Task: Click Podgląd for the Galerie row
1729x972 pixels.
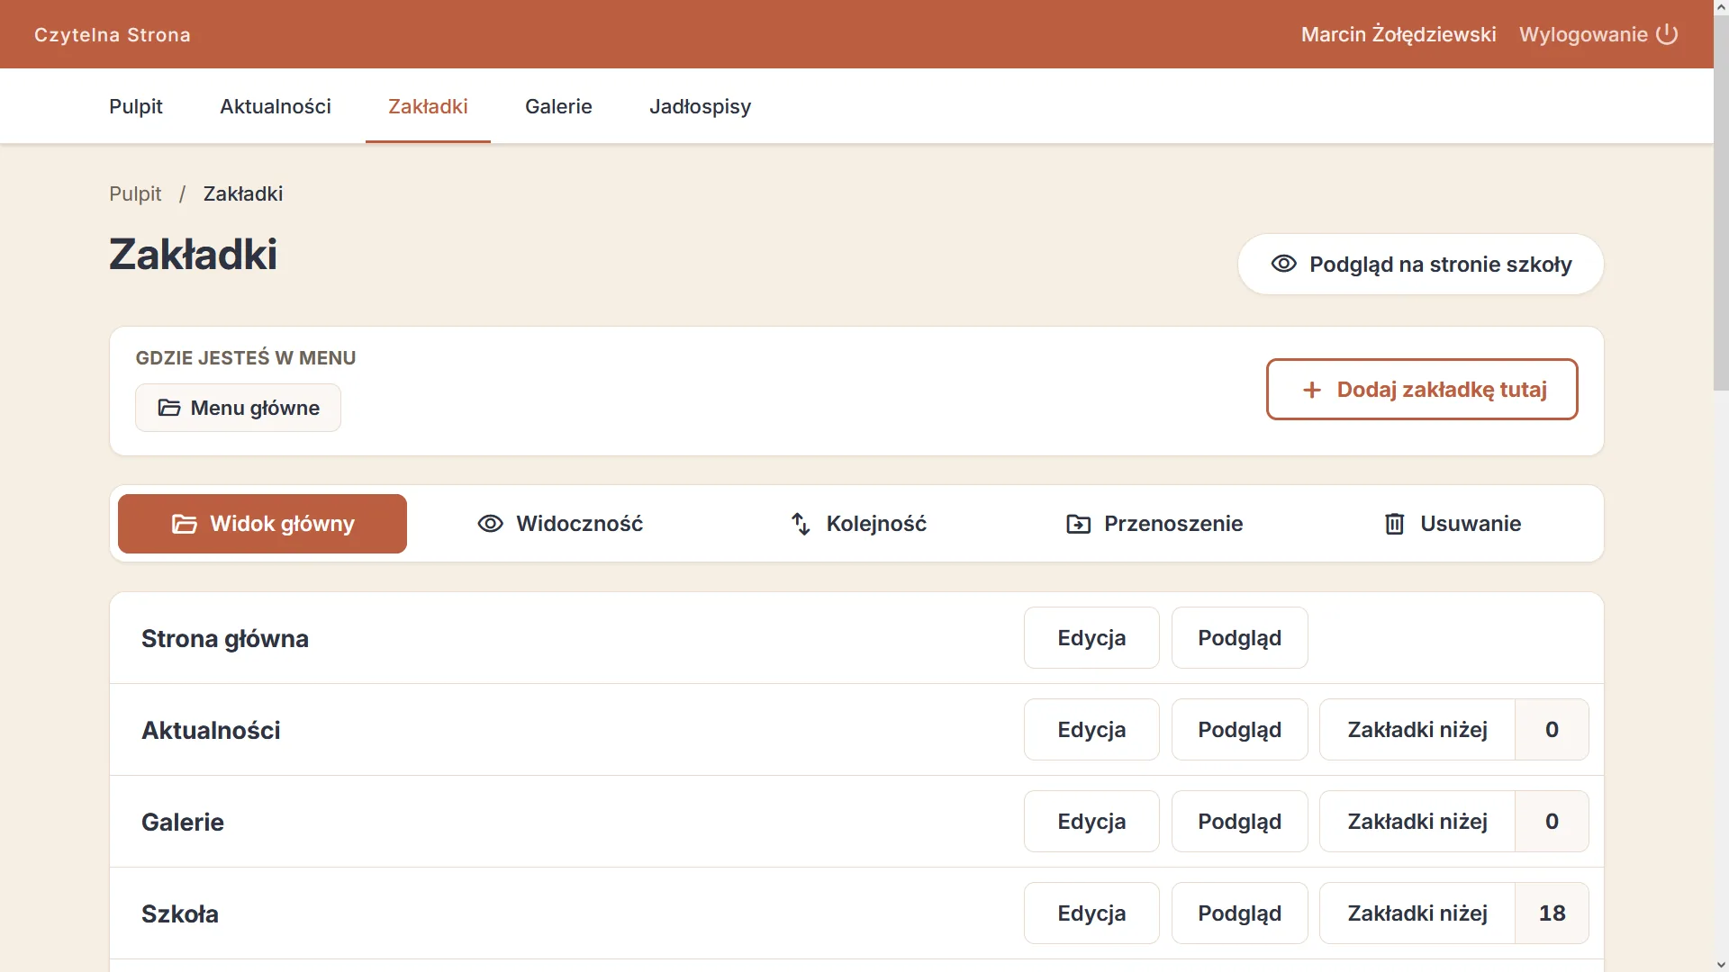Action: (1239, 821)
